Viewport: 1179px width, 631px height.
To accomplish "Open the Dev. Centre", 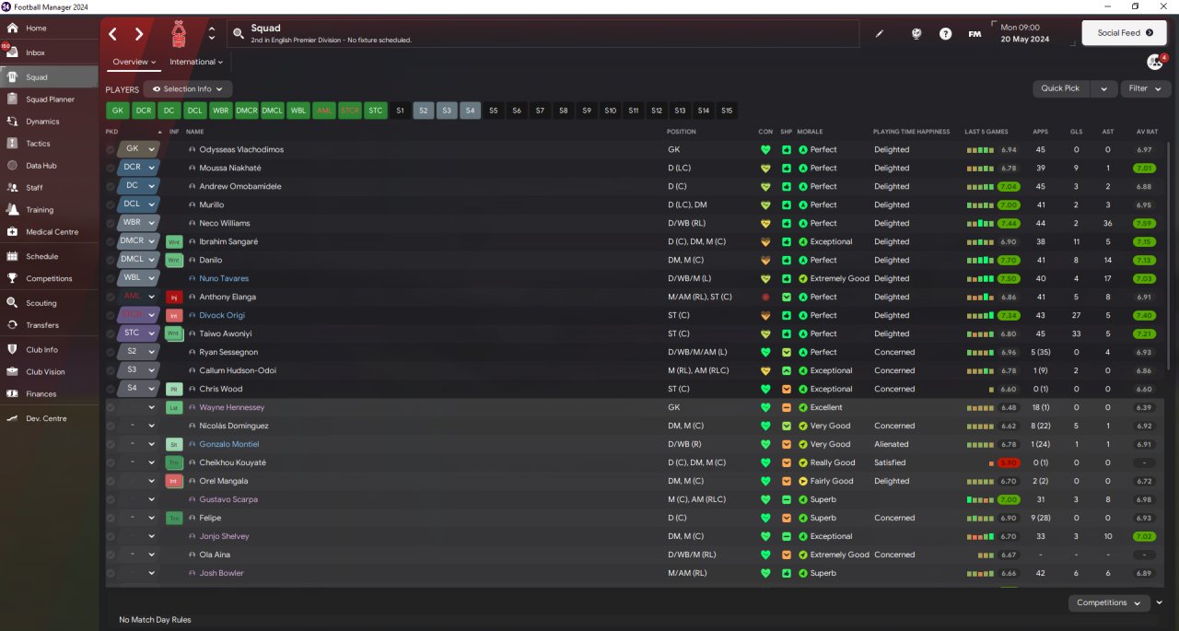I will point(45,419).
